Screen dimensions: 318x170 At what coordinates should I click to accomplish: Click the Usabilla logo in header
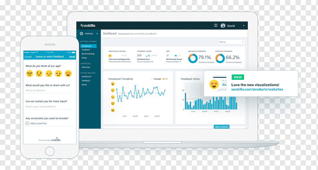click(87, 26)
